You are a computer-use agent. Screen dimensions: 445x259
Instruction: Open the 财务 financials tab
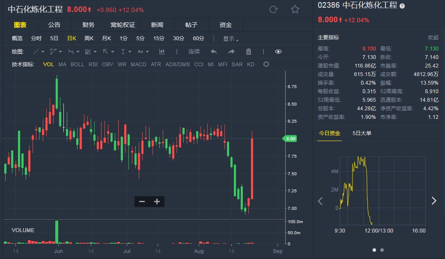[x=88, y=25]
